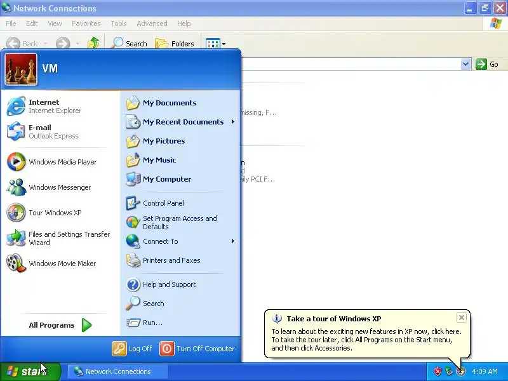This screenshot has height=381, width=508.
Task: Click the Views toolbar icon
Action: coord(213,44)
